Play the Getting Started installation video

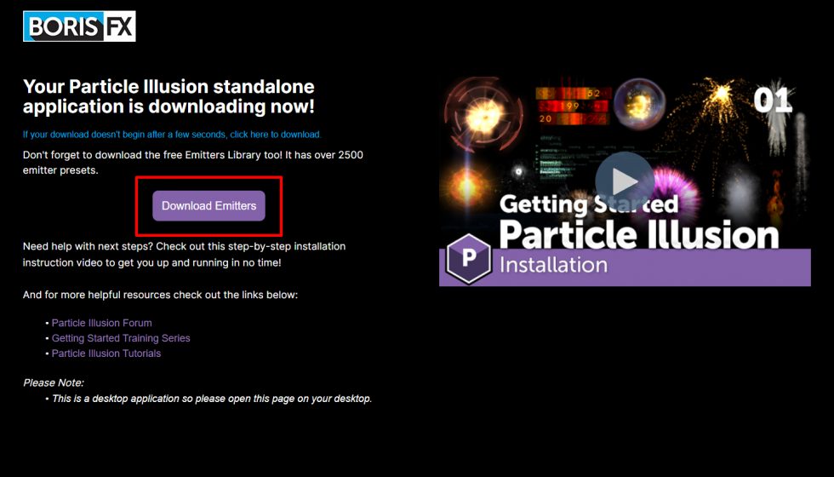[625, 181]
